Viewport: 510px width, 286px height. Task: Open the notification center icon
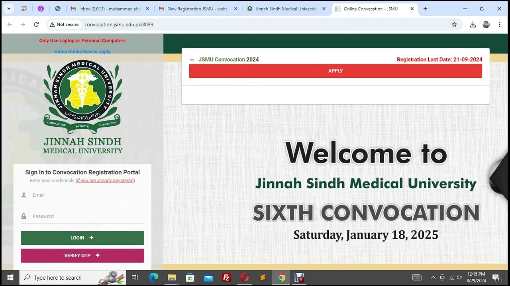point(496,278)
